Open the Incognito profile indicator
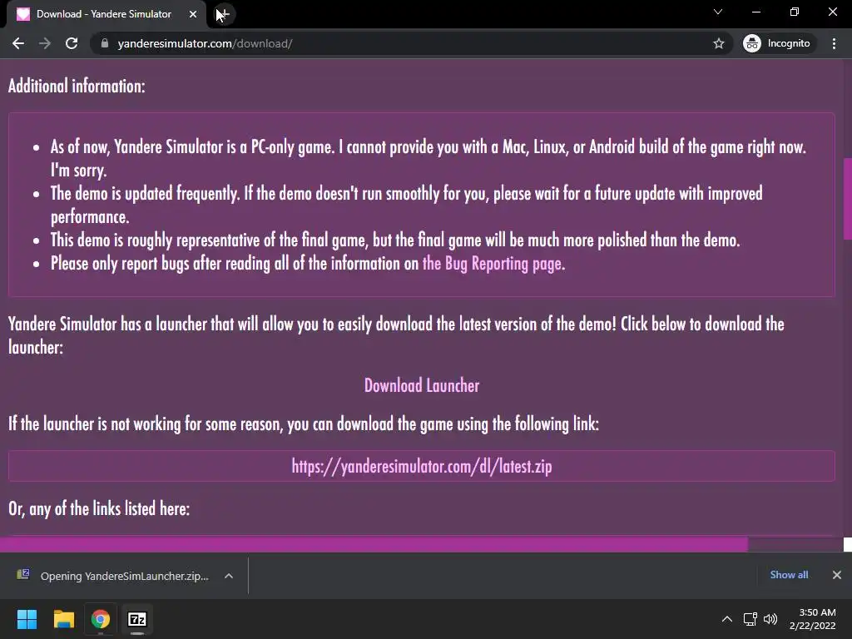Image resolution: width=852 pixels, height=639 pixels. tap(777, 43)
